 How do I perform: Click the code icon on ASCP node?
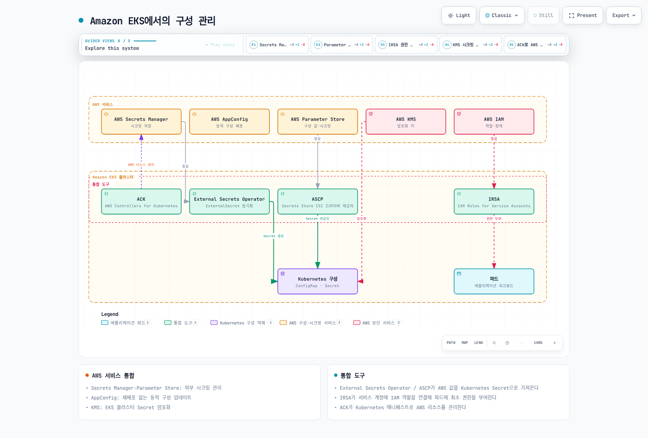coord(283,194)
